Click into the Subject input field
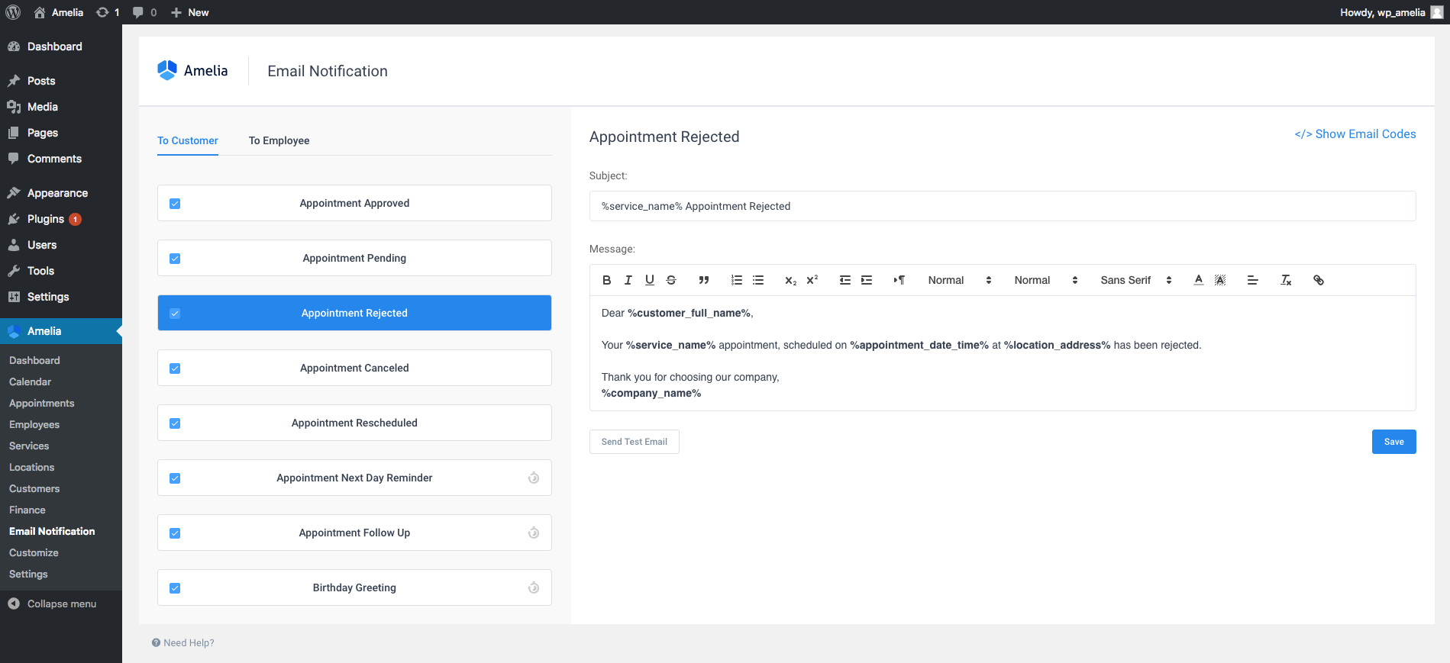 pyautogui.click(x=1002, y=206)
